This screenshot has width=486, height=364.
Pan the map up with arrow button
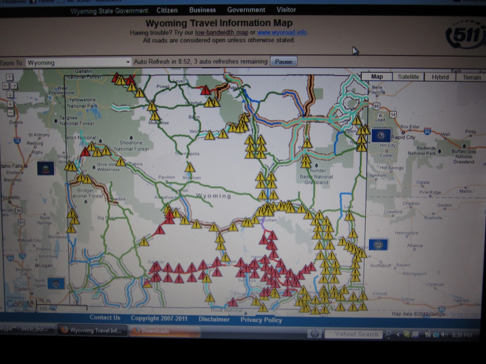[x=10, y=77]
